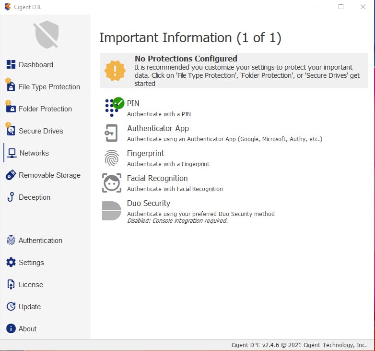375x351 pixels.
Task: Click the Authentication fingerprint sidebar icon
Action: click(x=11, y=240)
